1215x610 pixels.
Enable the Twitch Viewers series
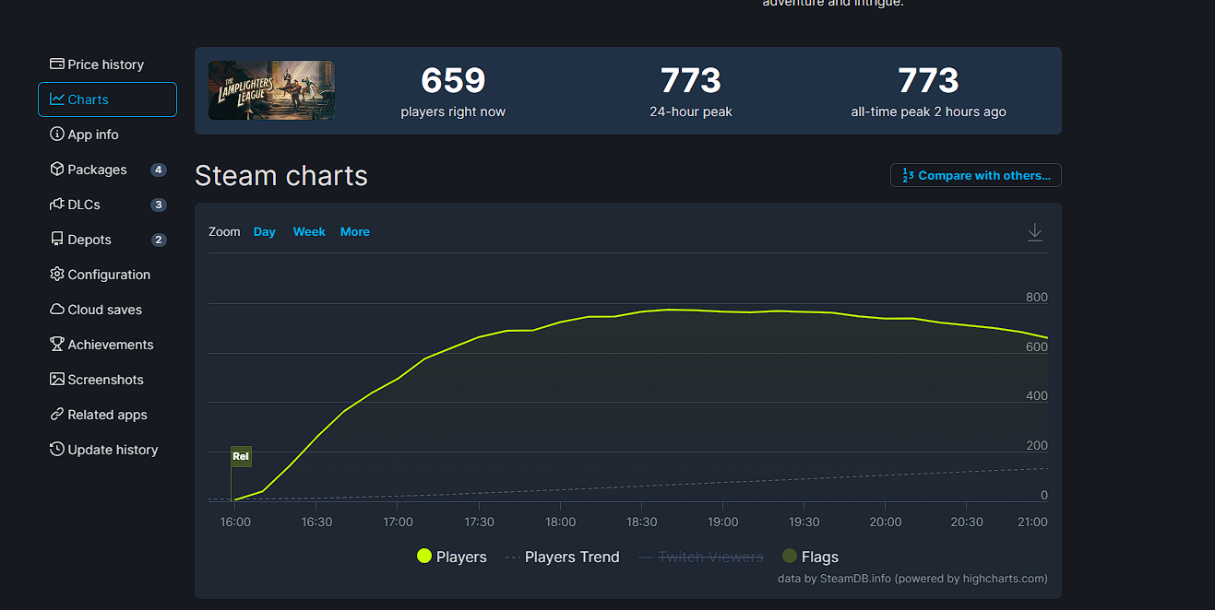coord(700,557)
